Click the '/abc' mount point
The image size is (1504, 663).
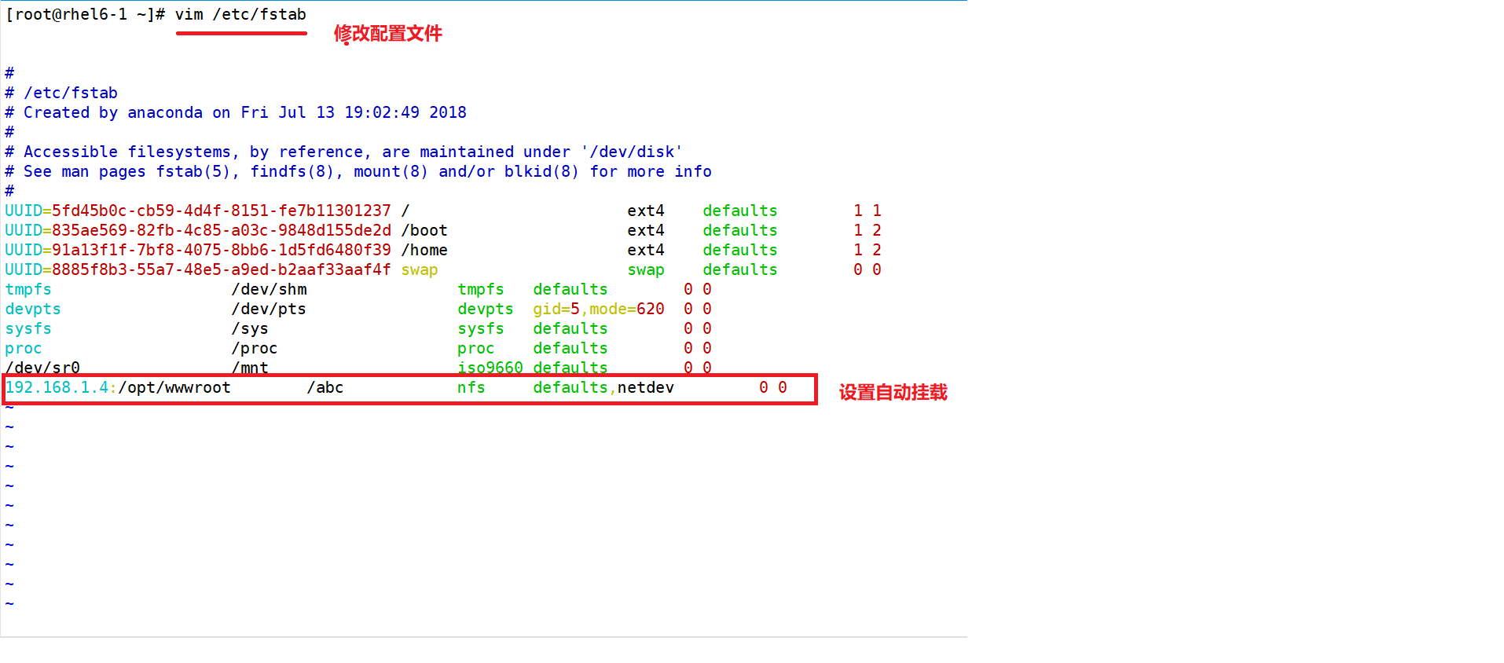point(325,388)
